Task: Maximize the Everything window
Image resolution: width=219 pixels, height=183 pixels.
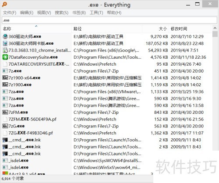Action: pyautogui.click(x=198, y=4)
